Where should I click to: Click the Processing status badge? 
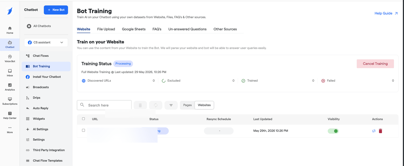click(123, 64)
